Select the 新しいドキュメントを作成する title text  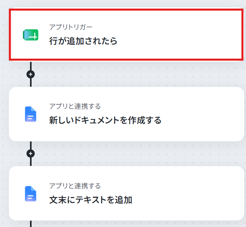tap(105, 120)
